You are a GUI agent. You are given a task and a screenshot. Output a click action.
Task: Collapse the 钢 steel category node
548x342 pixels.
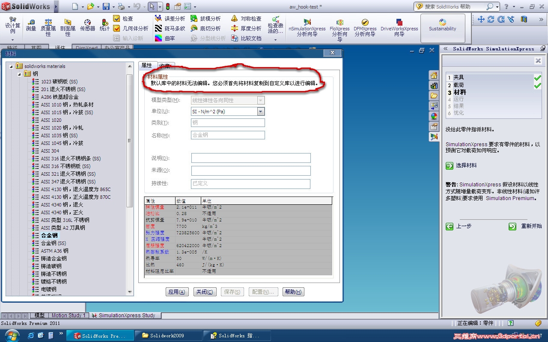click(19, 74)
